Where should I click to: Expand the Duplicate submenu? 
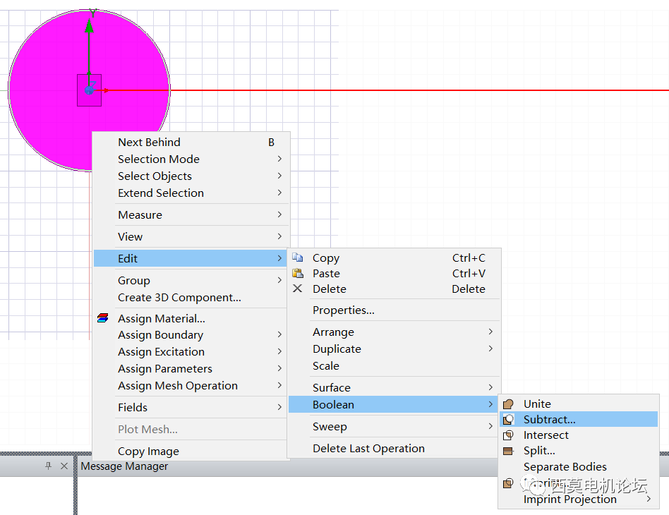tap(394, 349)
